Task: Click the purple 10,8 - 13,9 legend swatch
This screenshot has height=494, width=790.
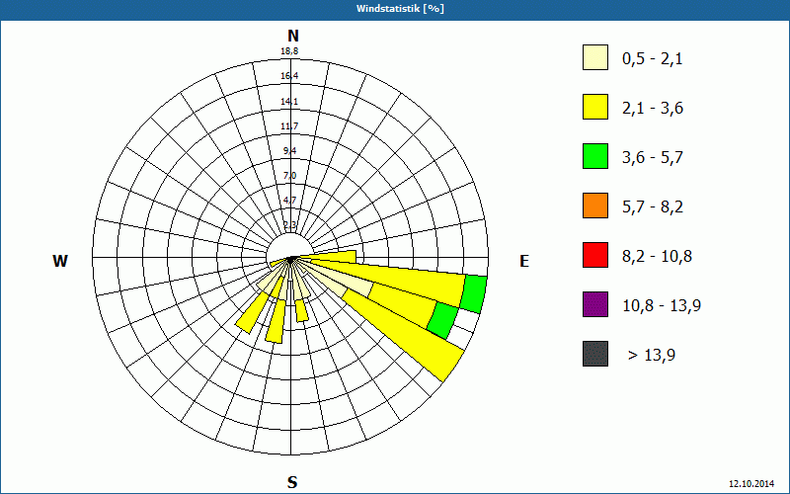Action: pyautogui.click(x=595, y=304)
